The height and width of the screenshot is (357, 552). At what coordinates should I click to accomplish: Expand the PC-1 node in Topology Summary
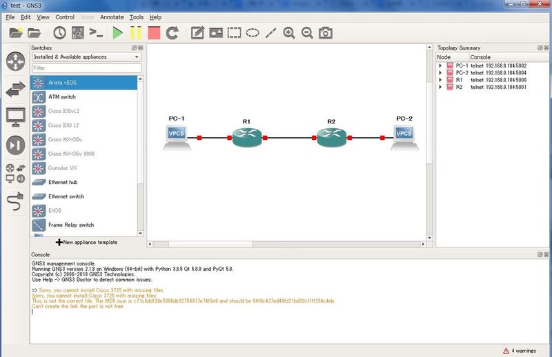(x=440, y=65)
